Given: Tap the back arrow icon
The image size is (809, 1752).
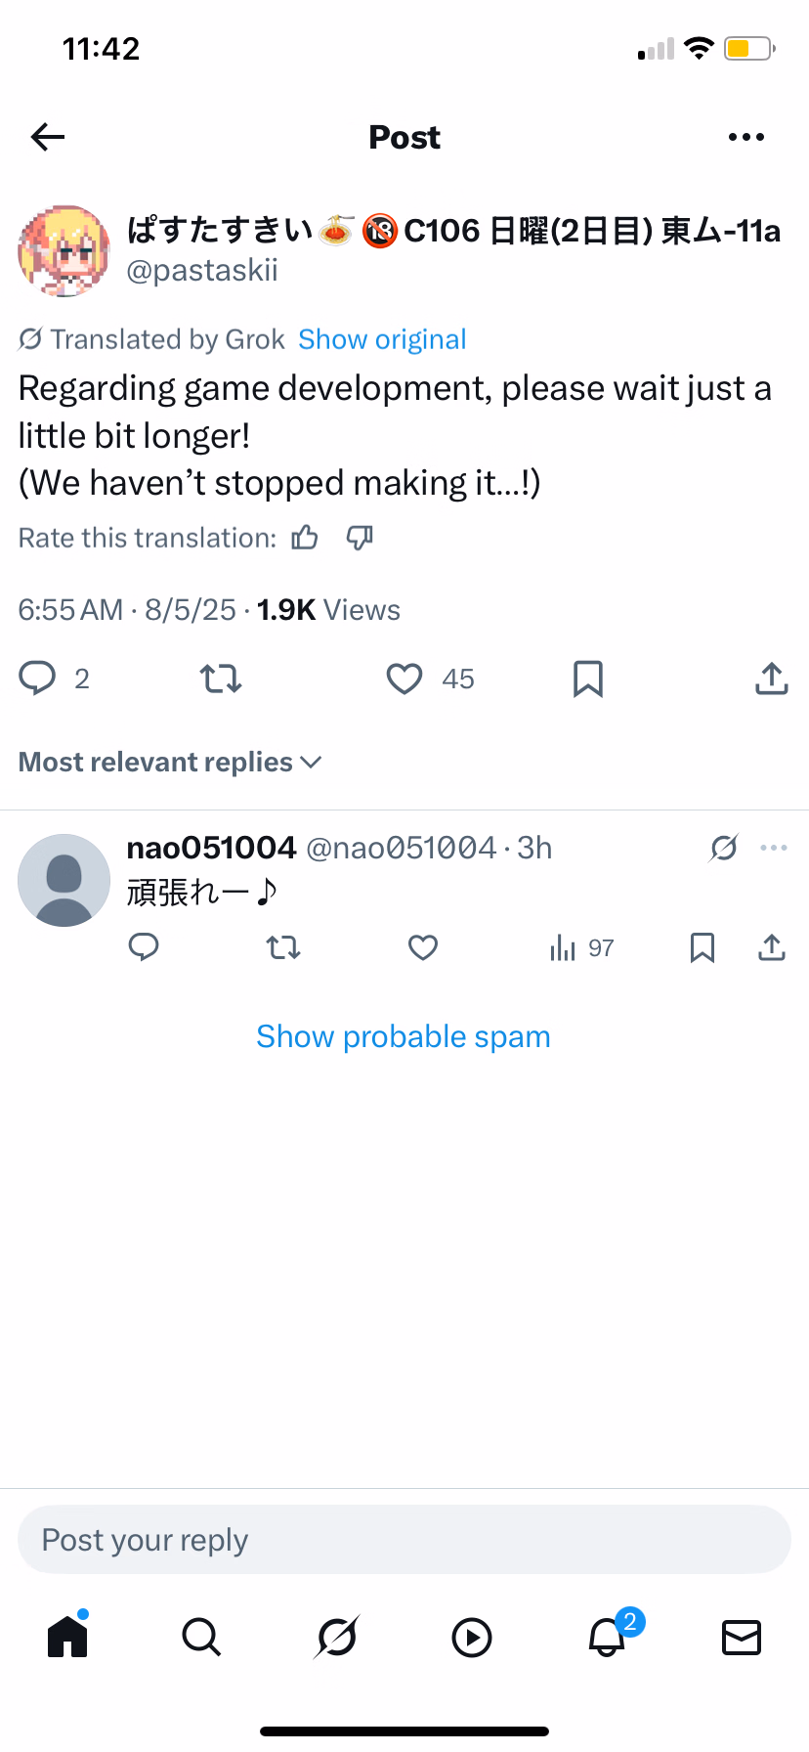Looking at the screenshot, I should pyautogui.click(x=47, y=137).
